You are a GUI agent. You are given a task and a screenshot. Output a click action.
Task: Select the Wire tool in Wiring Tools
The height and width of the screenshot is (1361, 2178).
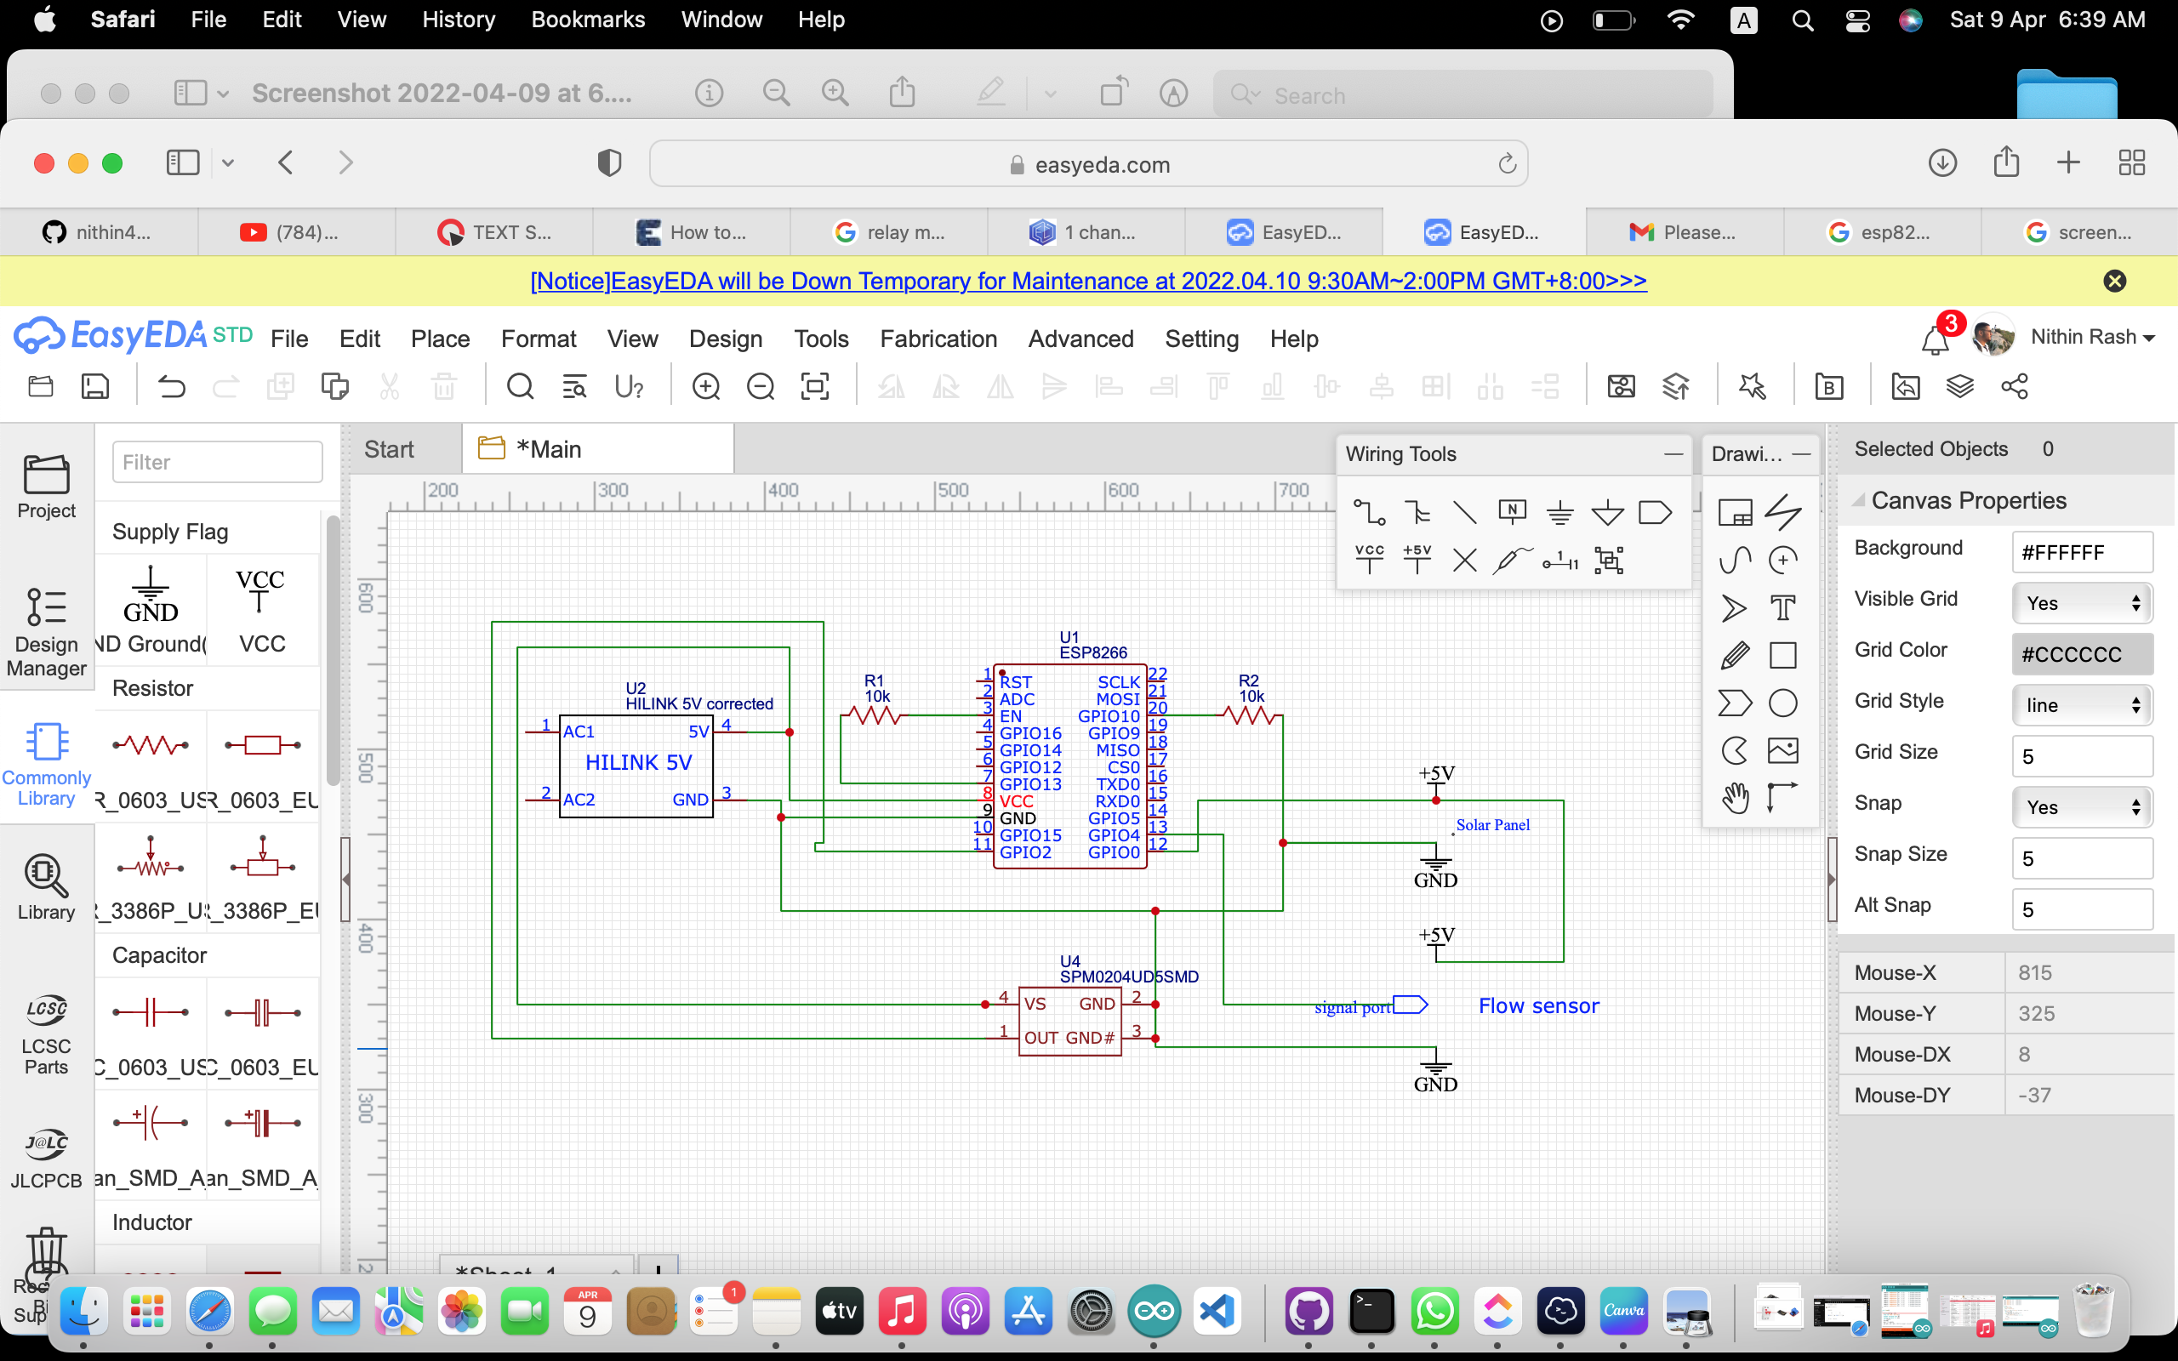tap(1369, 513)
